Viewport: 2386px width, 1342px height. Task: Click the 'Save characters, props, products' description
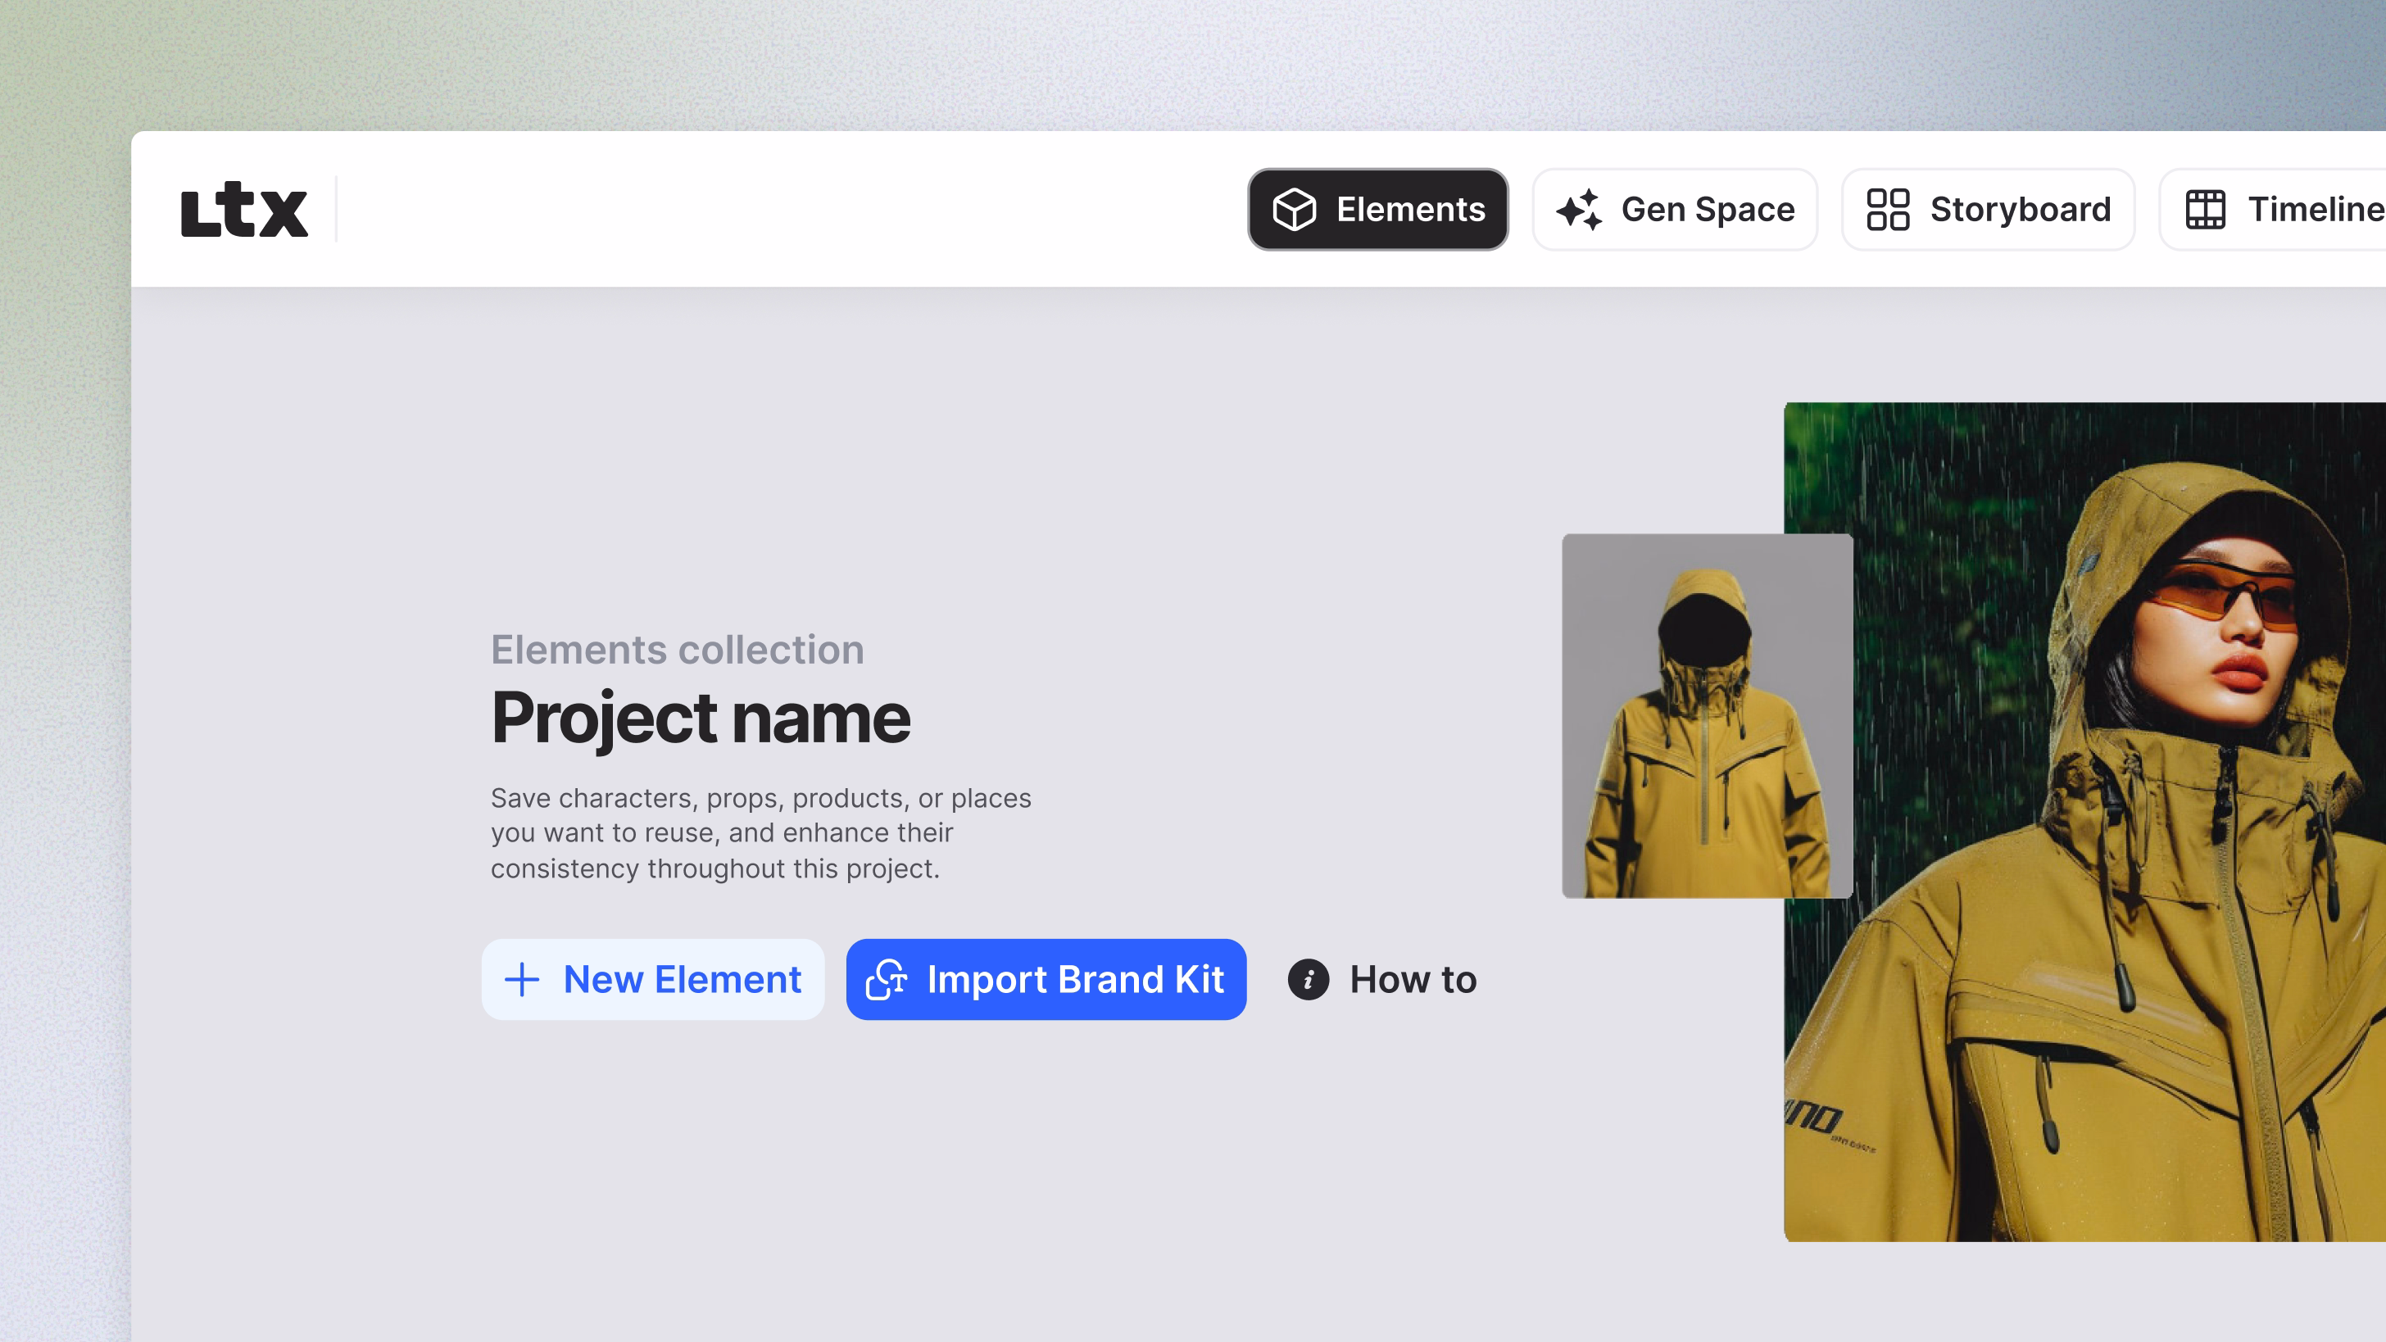(x=760, y=832)
